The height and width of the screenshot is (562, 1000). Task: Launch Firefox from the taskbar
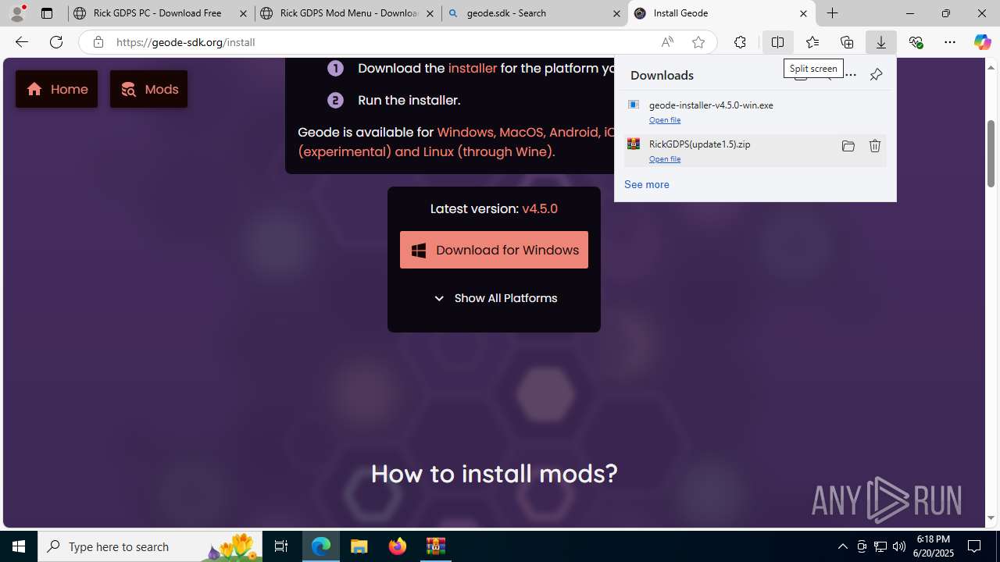click(x=398, y=546)
